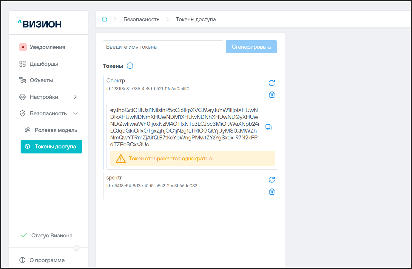Viewport: 412px width, 269px height.
Task: Expand the Настройки submenu arrow
Action: [75, 97]
